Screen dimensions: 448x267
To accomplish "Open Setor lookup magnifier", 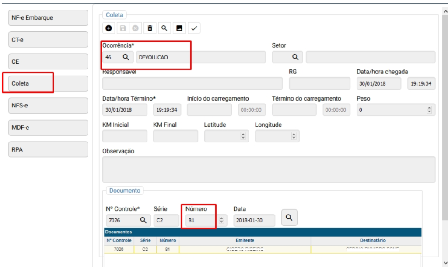I will [x=295, y=57].
